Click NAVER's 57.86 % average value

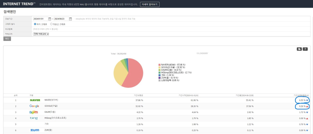point(139,100)
